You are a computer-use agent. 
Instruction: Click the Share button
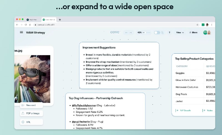point(193,32)
